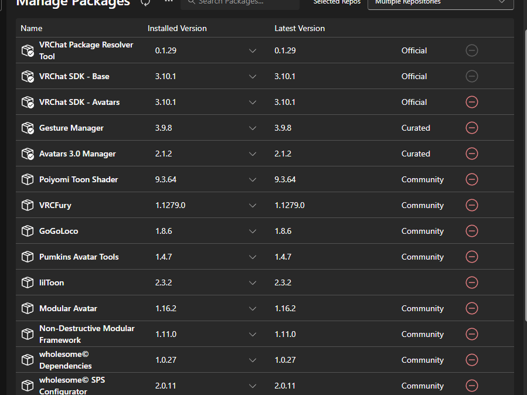Click Official label in VRChat SDK - Avatars row
Viewport: 527px width, 395px height.
point(414,102)
